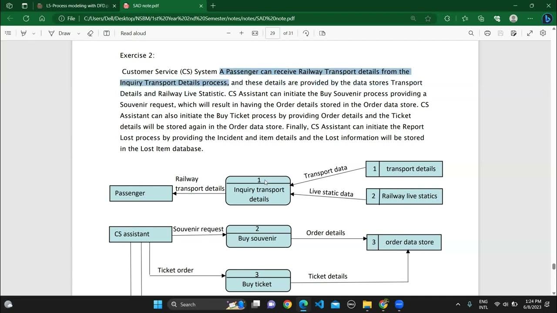Viewport: 557px width, 313px height.
Task: Click the 'order data store' box
Action: 404,242
